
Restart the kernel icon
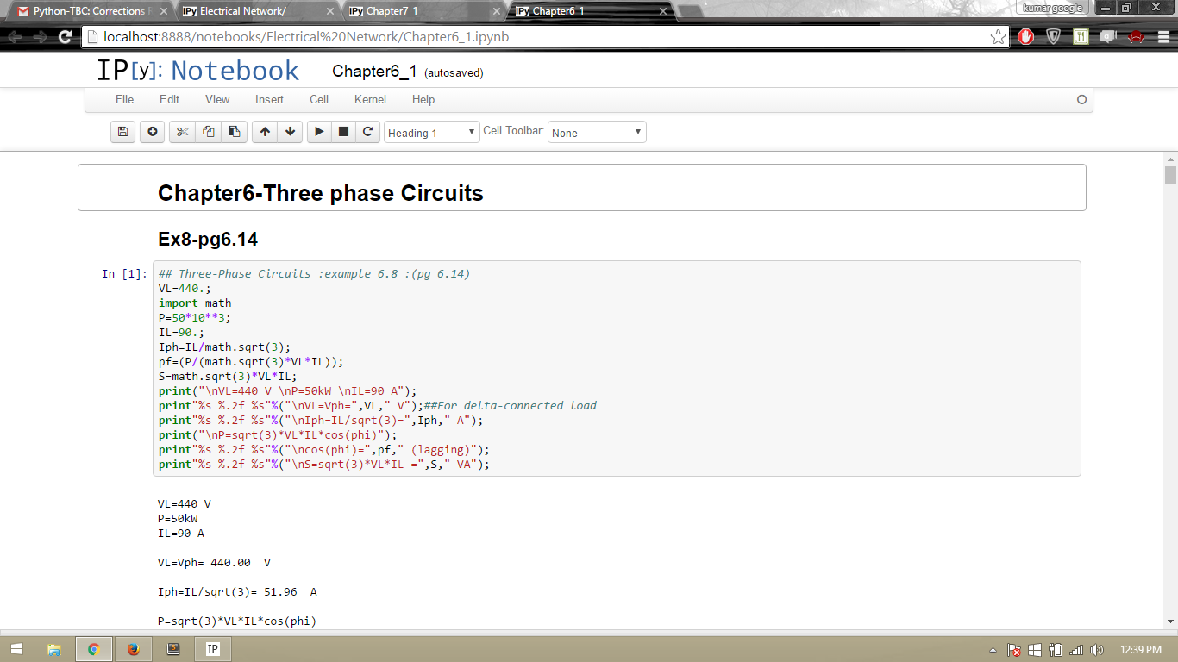click(367, 132)
